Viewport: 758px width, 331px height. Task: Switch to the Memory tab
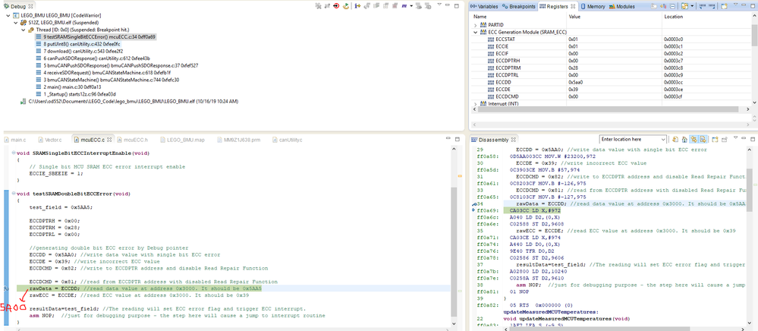(x=593, y=7)
